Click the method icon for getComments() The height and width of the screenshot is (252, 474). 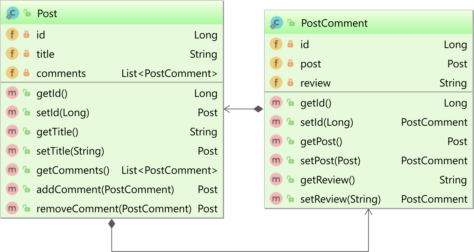click(x=12, y=170)
